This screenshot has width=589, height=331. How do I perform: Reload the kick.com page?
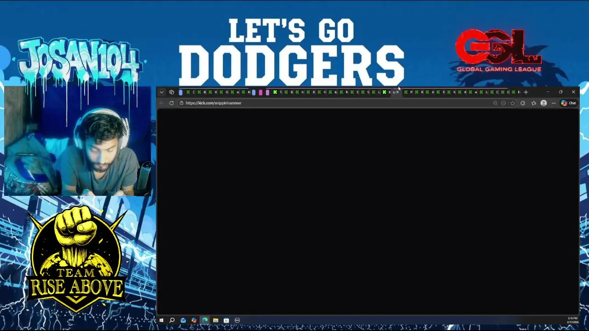pos(171,103)
